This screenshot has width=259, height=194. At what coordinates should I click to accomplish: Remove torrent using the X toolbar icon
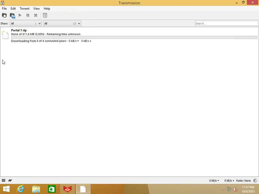(35, 15)
